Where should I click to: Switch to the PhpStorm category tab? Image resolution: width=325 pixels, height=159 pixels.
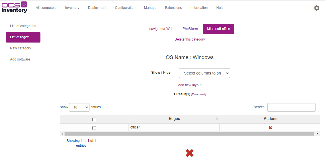coord(190,29)
